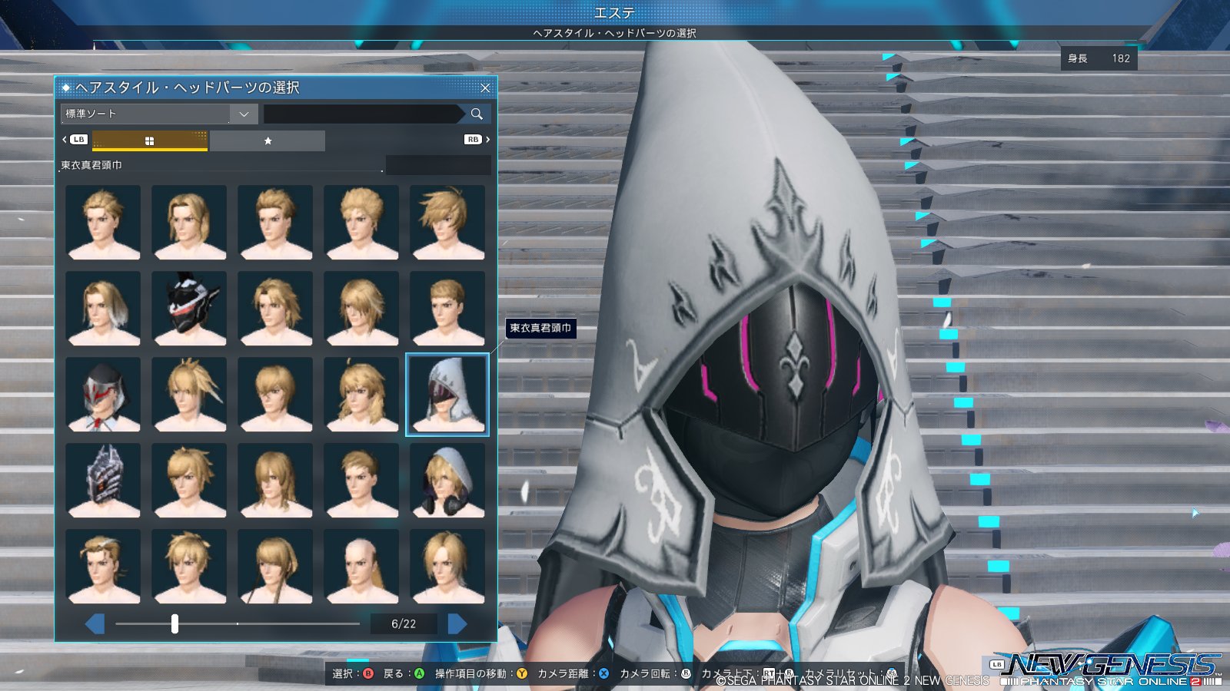Image resolution: width=1230 pixels, height=691 pixels.
Task: Select the last hairstyle in bottom row
Action: (x=447, y=566)
